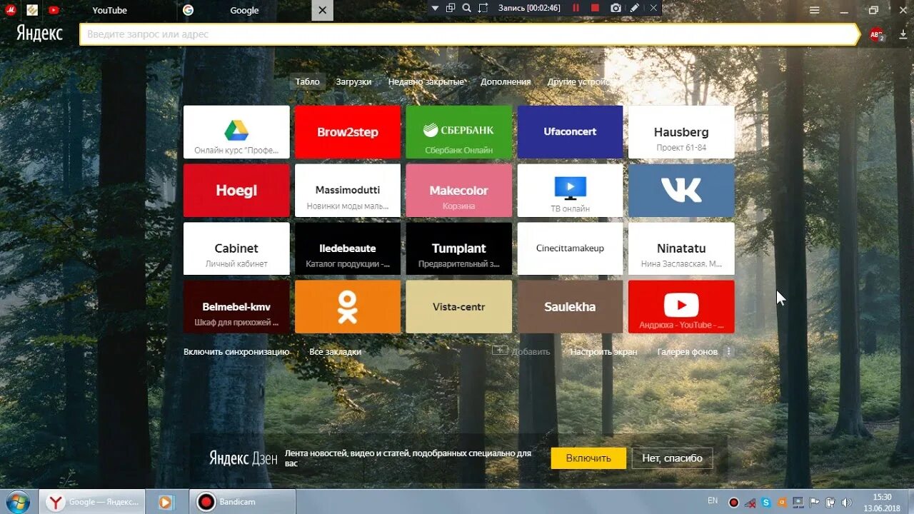The width and height of the screenshot is (914, 514).
Task: Open the Google Drive online course tile
Action: pyautogui.click(x=236, y=132)
